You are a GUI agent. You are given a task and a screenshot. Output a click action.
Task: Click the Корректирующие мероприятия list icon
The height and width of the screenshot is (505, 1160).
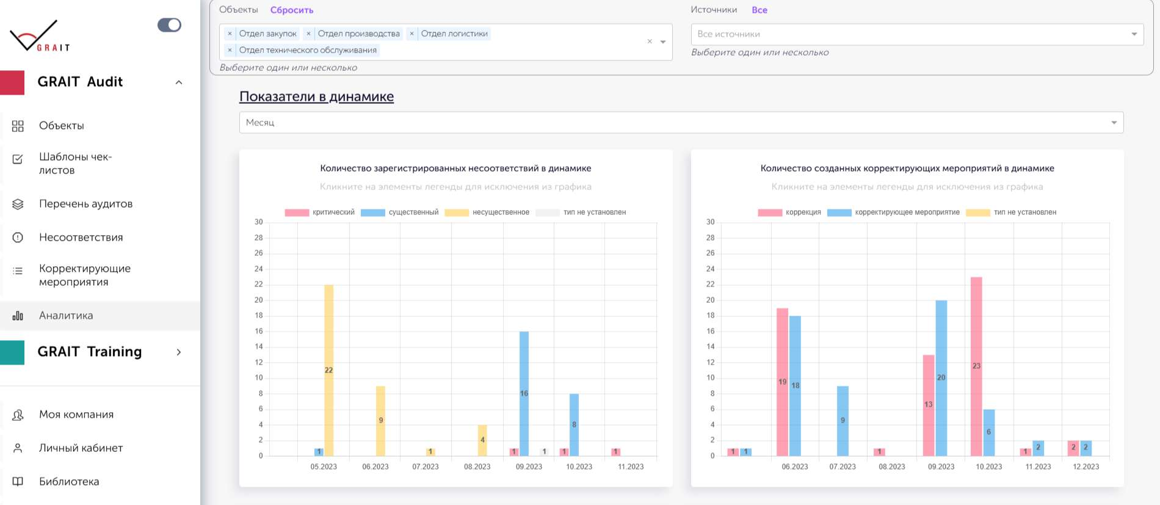(18, 271)
